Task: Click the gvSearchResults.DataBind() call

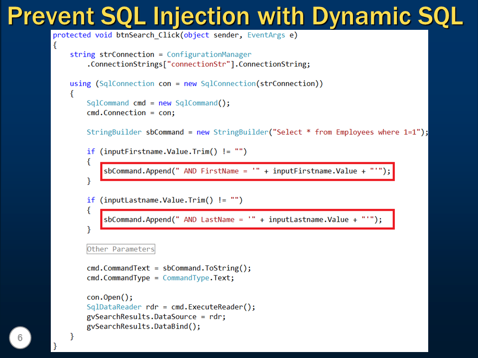Action: point(143,326)
